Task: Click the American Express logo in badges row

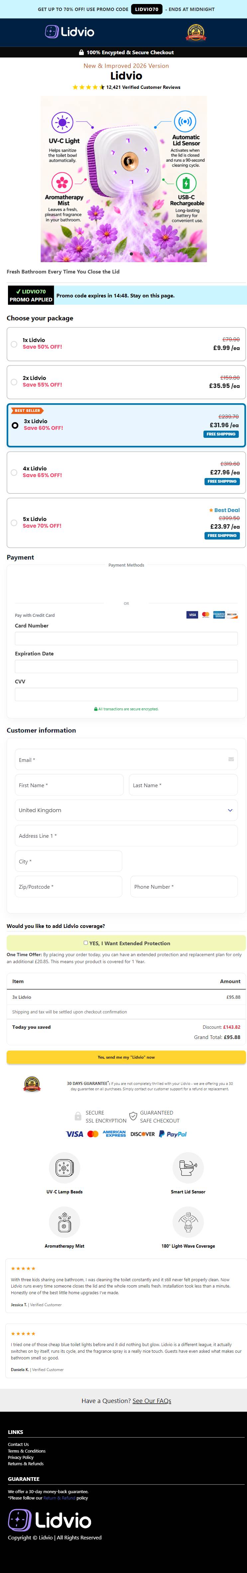Action: (115, 1134)
